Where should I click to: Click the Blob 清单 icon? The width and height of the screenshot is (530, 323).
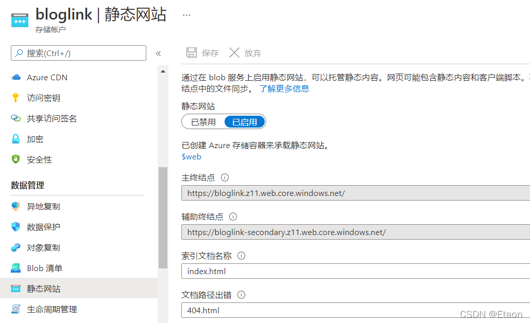pyautogui.click(x=15, y=268)
